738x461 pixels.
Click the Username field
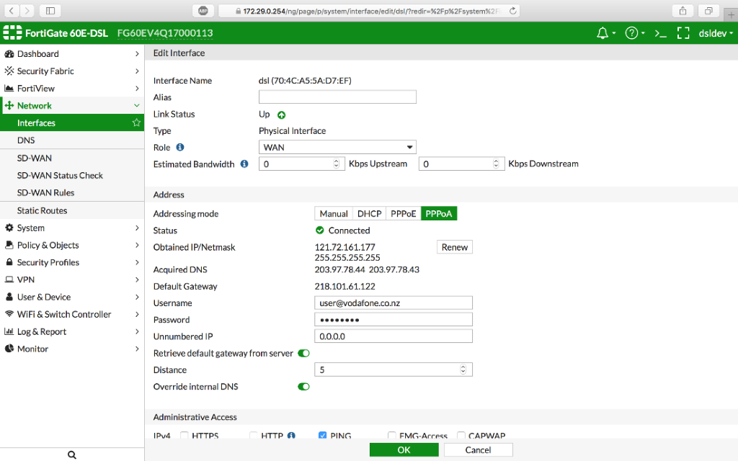[394, 303]
